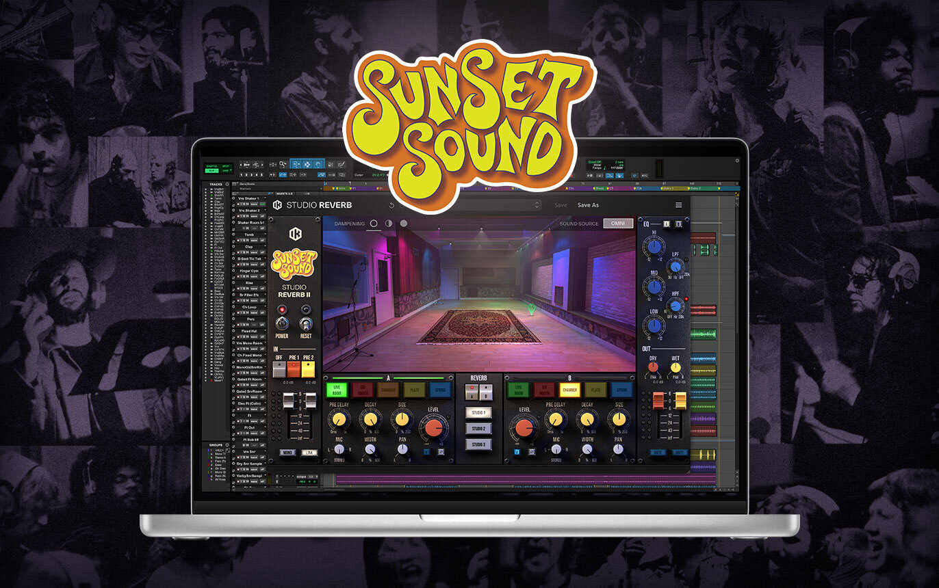Click the Save As button

click(x=588, y=205)
